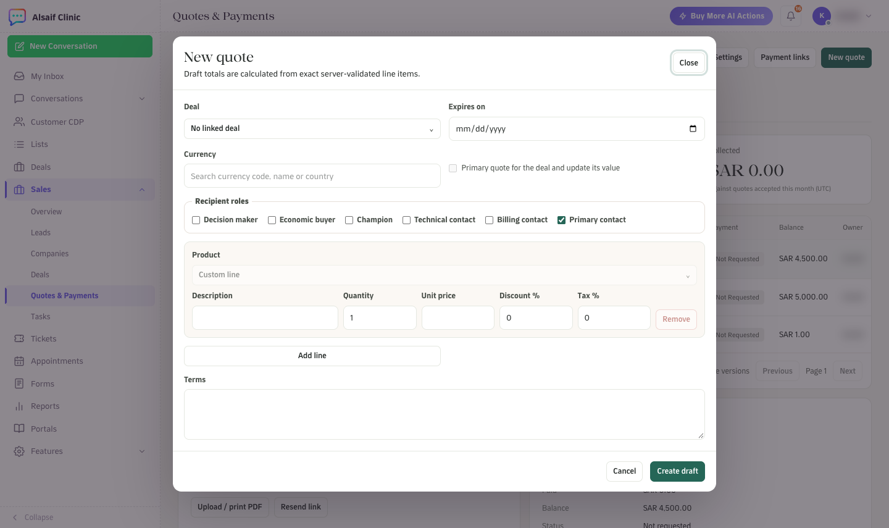Click Cancel in the New quote dialog
Viewport: 889px width, 528px height.
[624, 471]
